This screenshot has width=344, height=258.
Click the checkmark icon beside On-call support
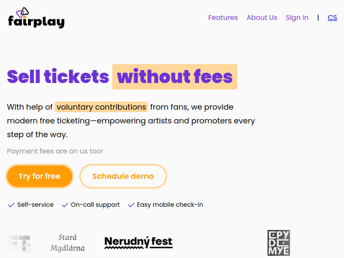[x=65, y=205]
